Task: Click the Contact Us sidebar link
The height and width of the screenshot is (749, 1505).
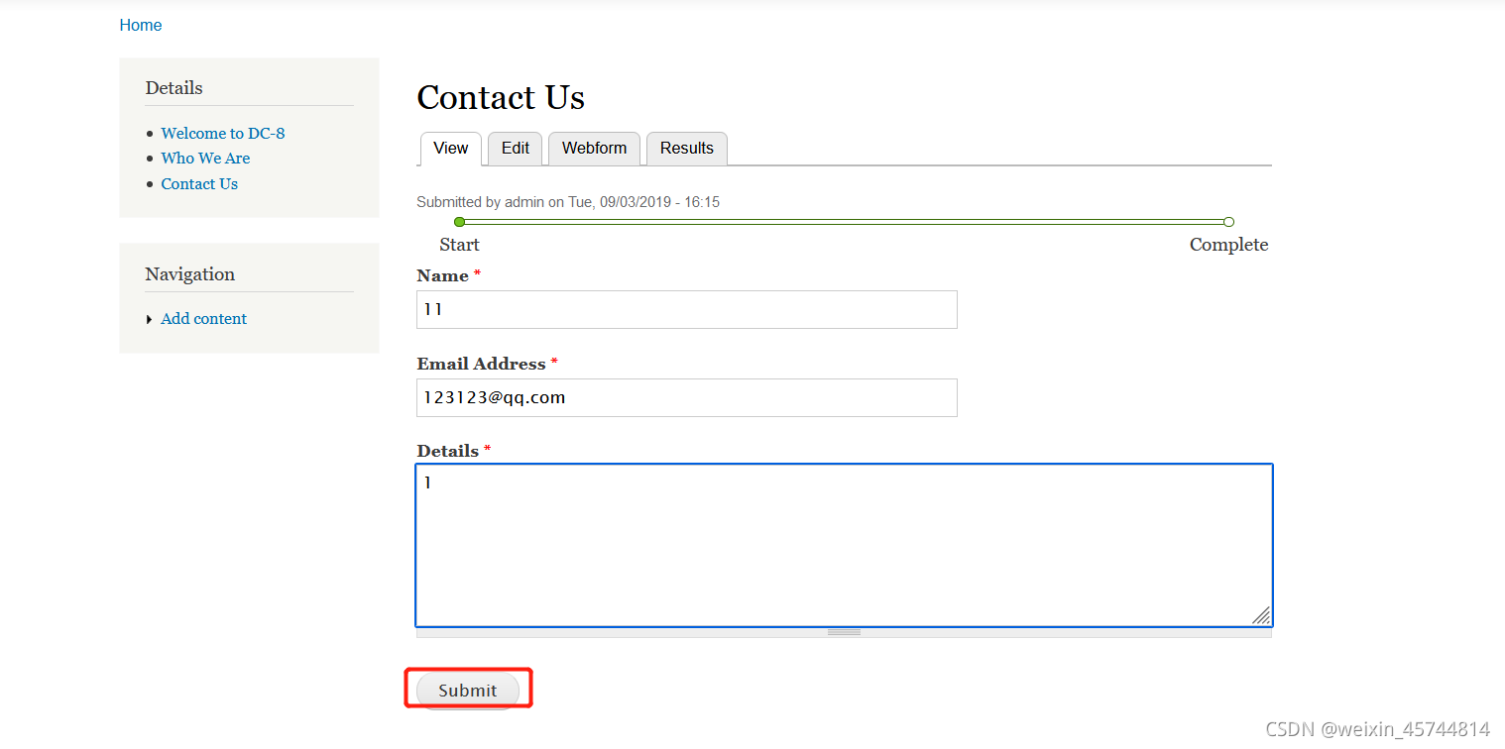Action: click(199, 184)
